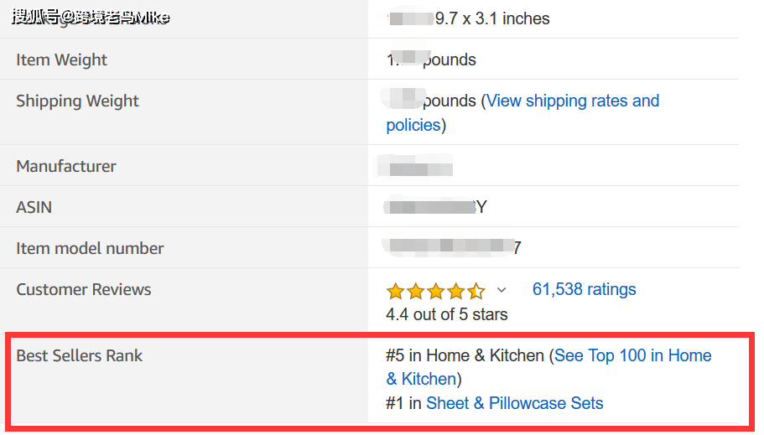Click the first gold rating star
This screenshot has height=435, width=764.
(395, 292)
